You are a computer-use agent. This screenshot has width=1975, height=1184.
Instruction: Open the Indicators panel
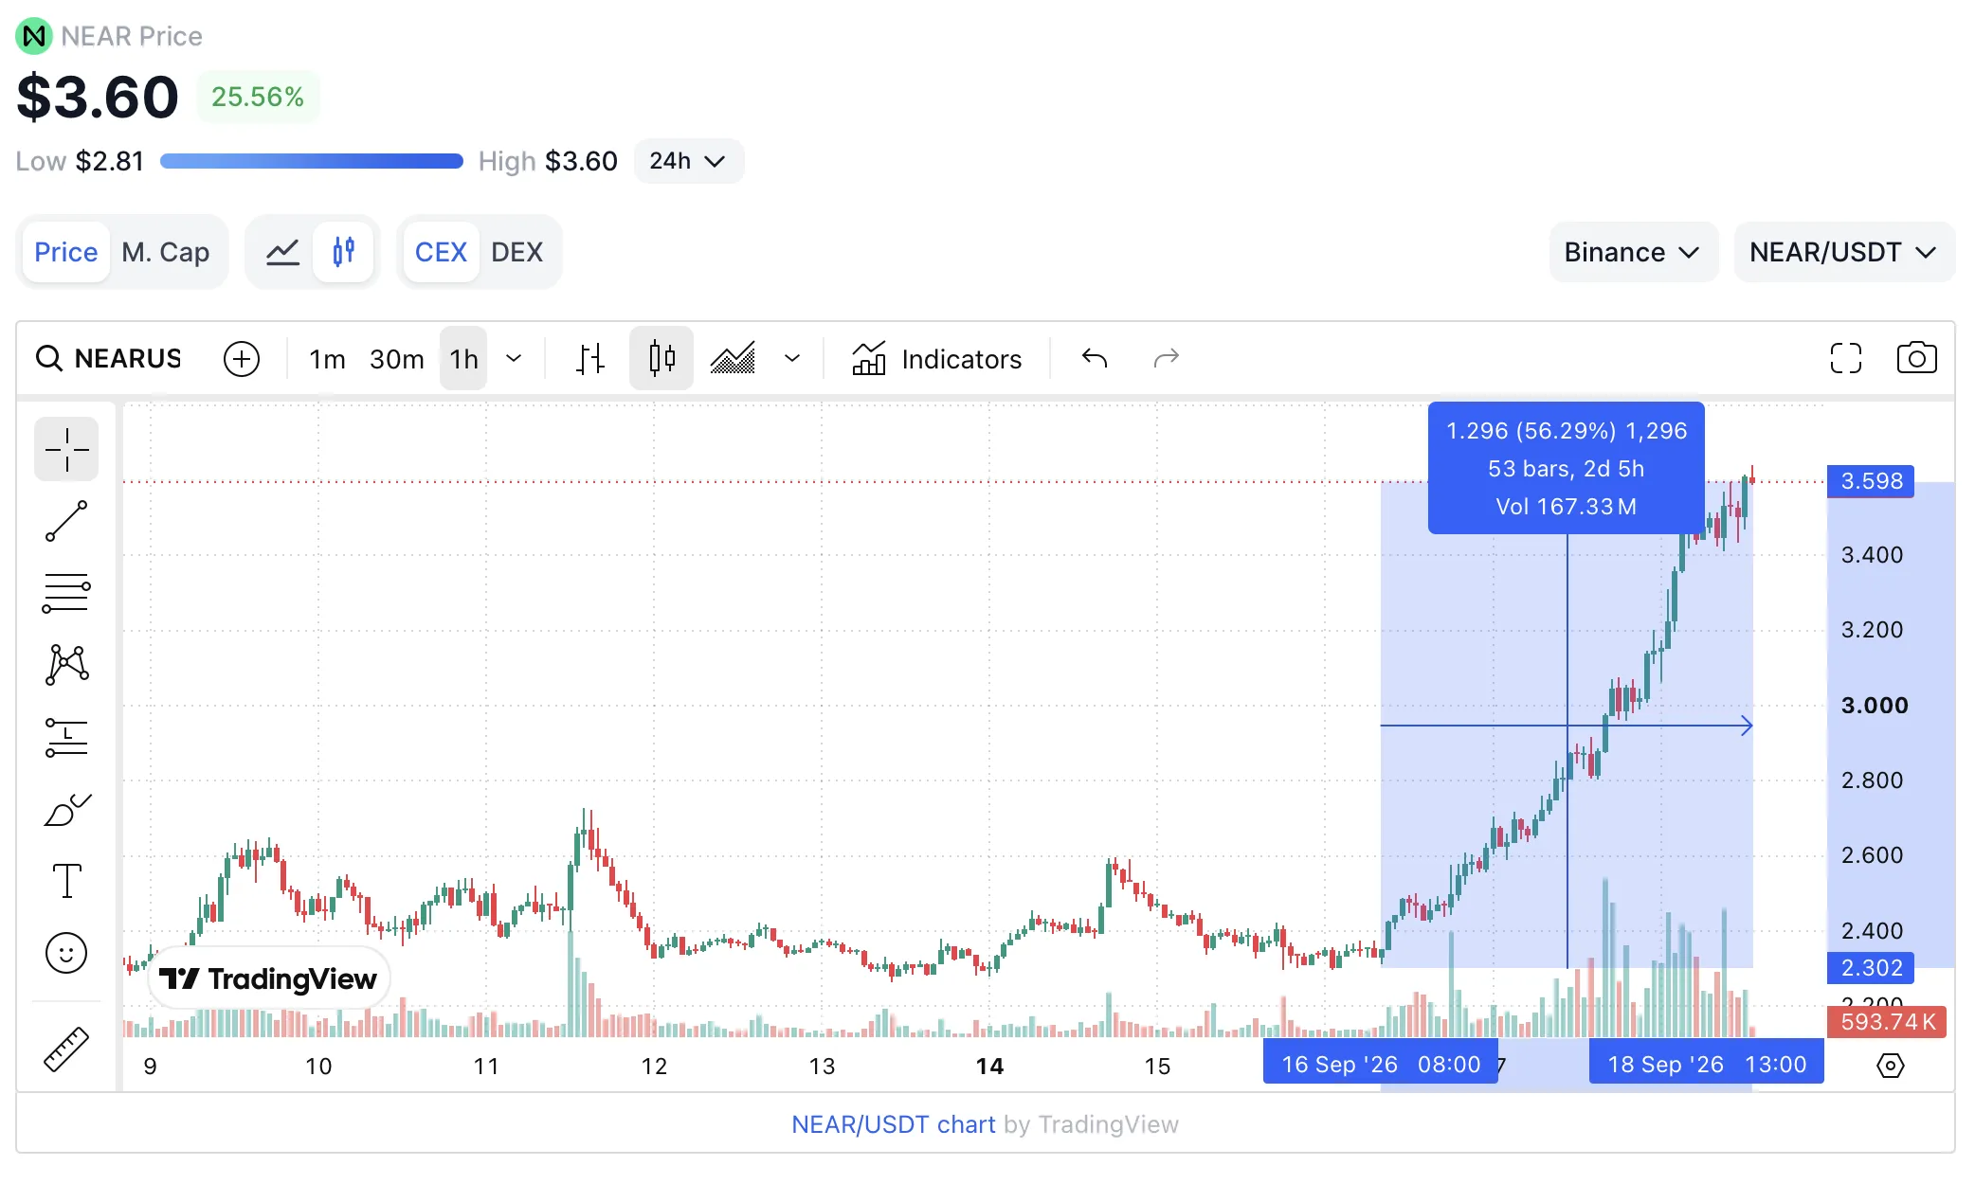click(x=937, y=359)
